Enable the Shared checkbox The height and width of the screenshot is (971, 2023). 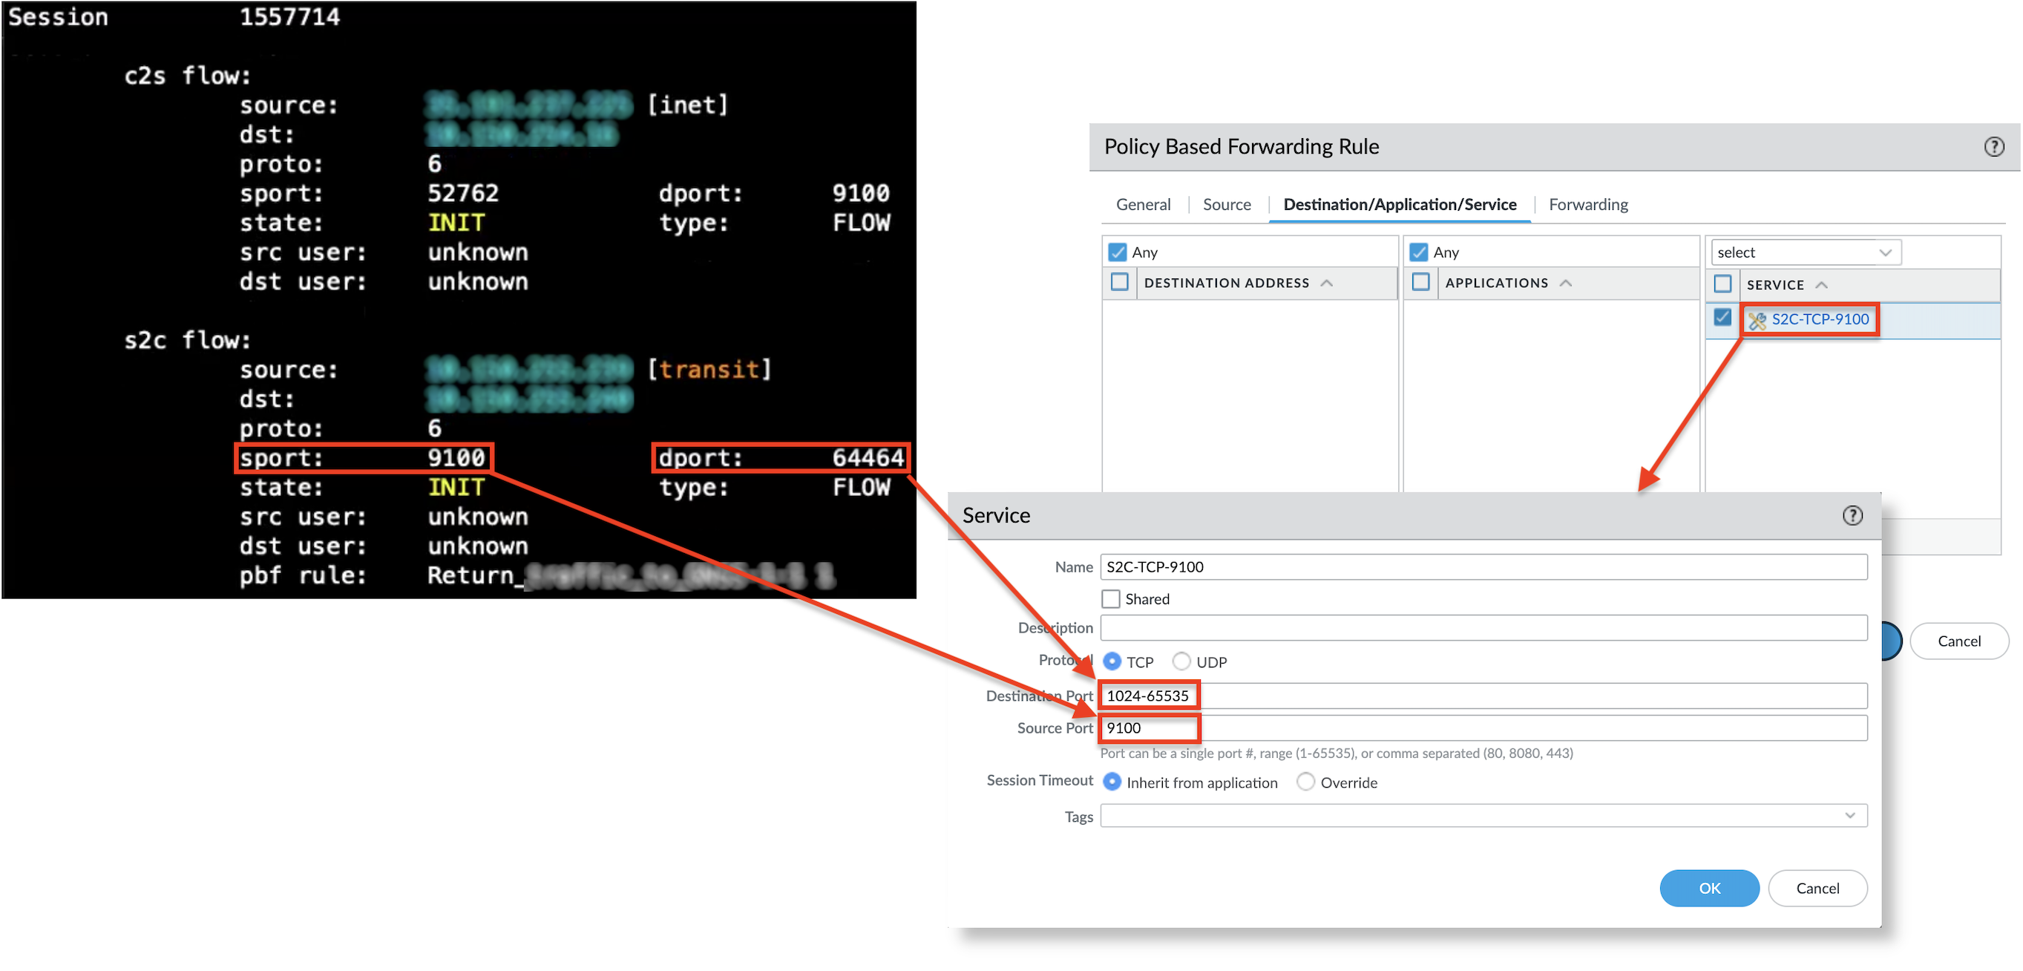point(1110,598)
